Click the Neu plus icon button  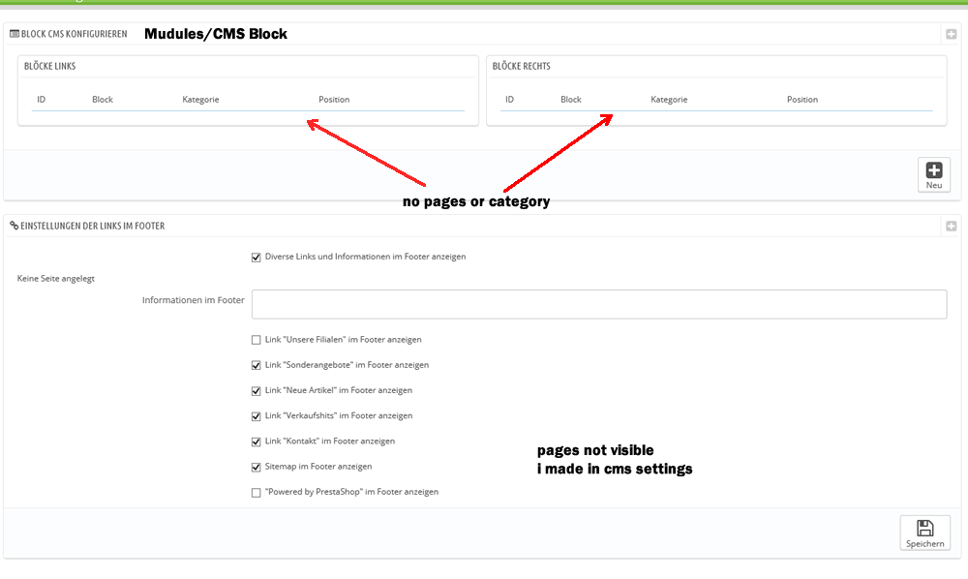click(x=933, y=174)
